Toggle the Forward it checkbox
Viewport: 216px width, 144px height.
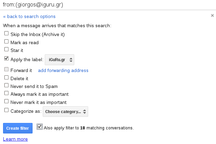click(x=6, y=70)
